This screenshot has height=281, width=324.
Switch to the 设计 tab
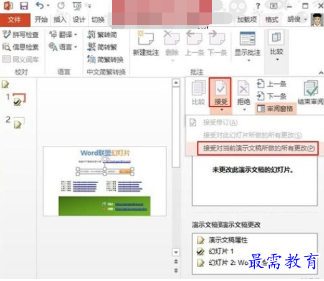point(79,20)
